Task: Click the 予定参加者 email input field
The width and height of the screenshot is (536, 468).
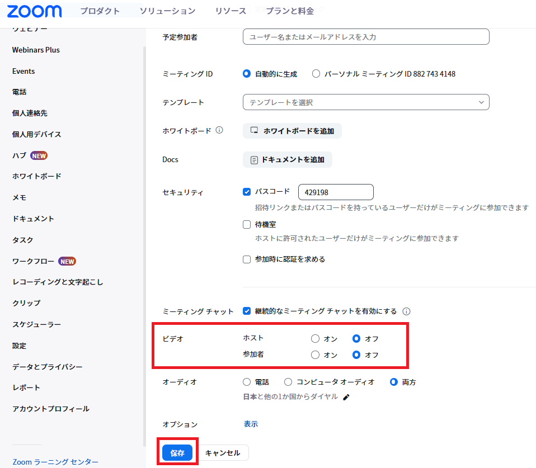Action: click(x=366, y=37)
